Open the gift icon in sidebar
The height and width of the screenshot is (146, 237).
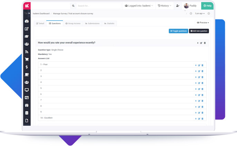(x=27, y=105)
